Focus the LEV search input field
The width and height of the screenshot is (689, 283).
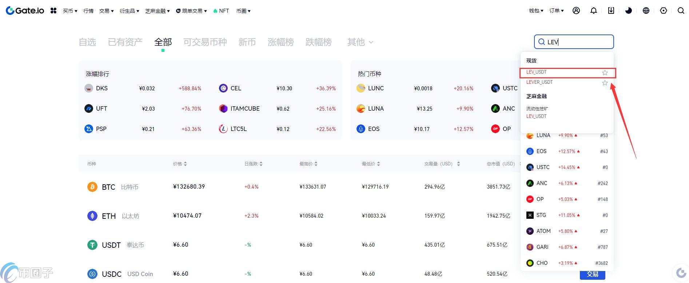574,42
